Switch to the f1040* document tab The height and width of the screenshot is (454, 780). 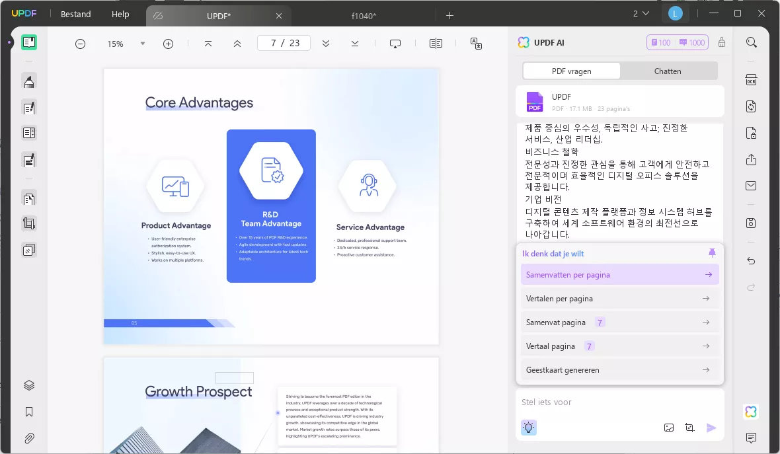pyautogui.click(x=364, y=16)
